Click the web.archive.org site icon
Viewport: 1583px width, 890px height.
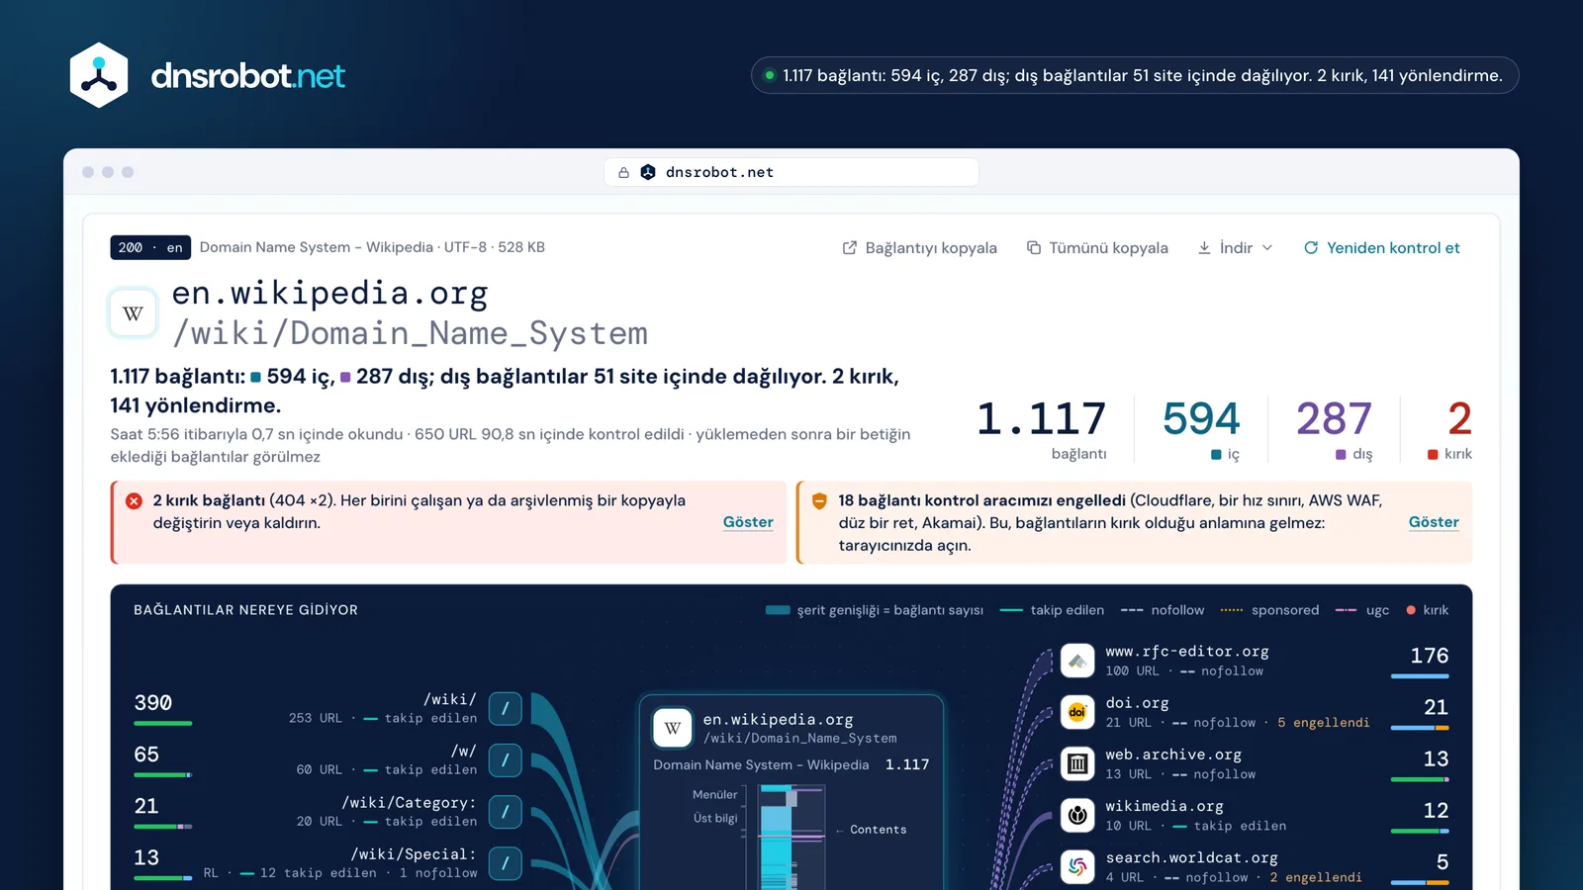1077,763
